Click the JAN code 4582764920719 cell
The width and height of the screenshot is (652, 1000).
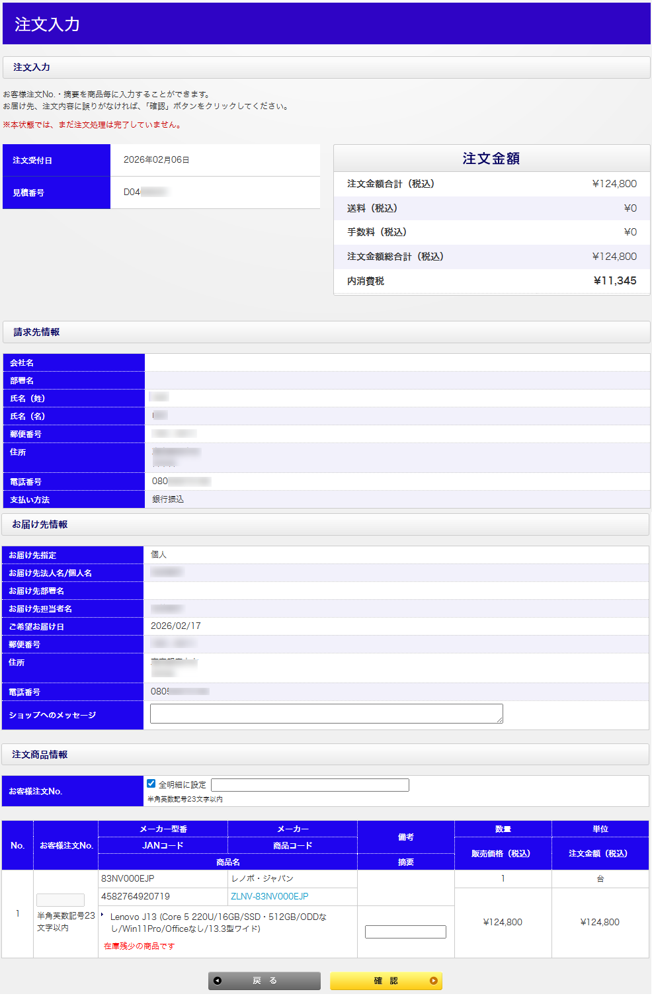tap(136, 897)
